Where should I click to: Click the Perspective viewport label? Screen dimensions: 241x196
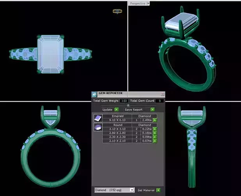137,4
